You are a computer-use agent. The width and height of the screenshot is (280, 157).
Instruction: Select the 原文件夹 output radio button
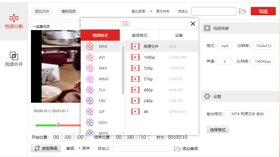coord(151,11)
